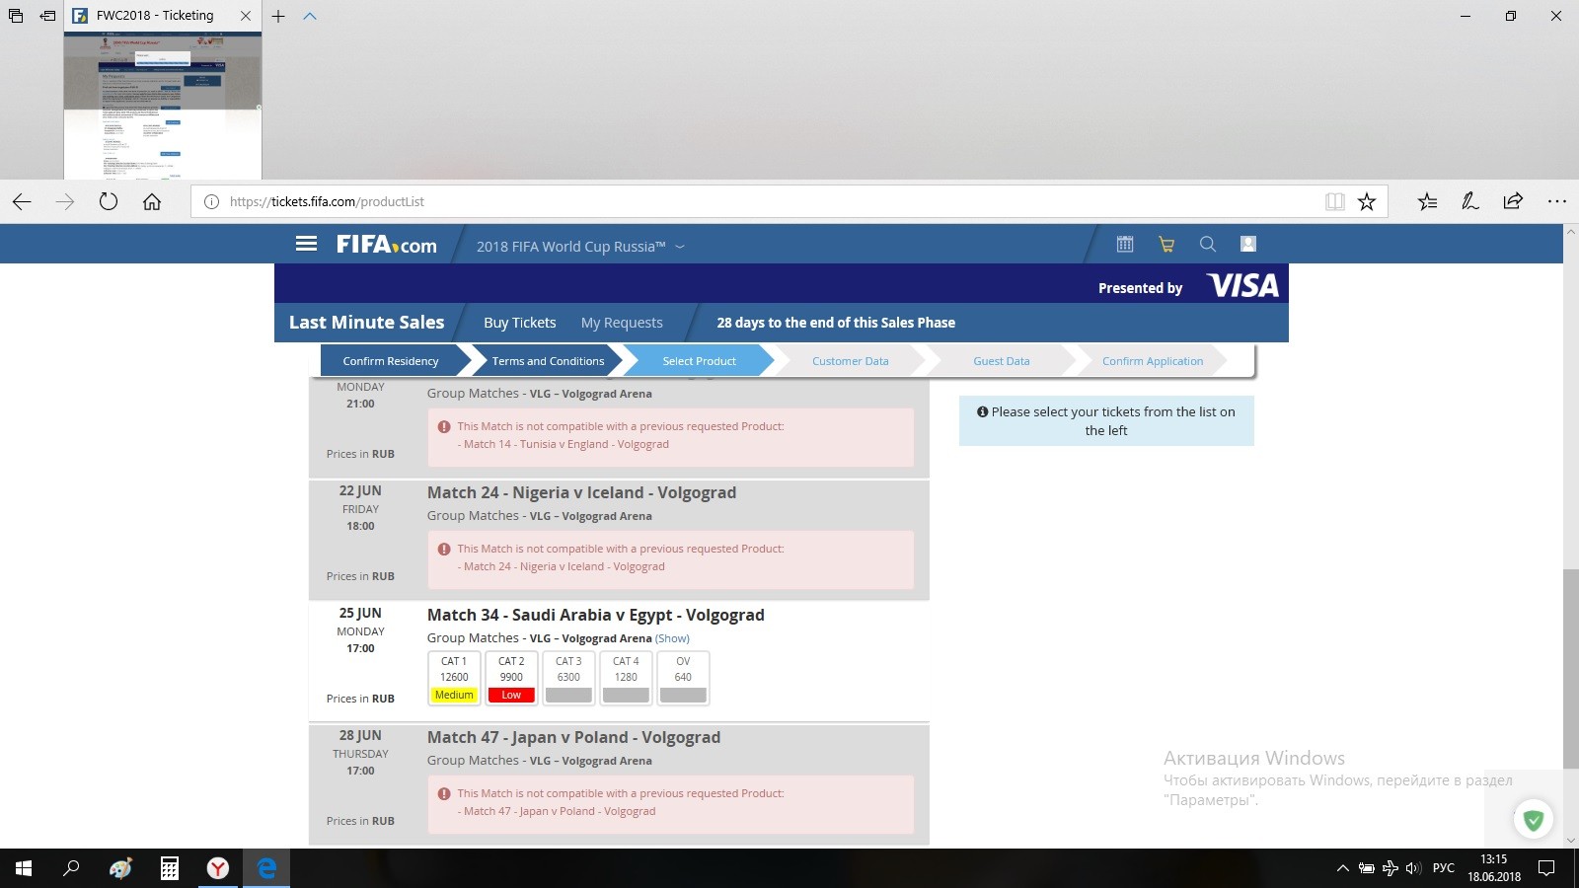This screenshot has height=888, width=1579.
Task: Open the Windows Start menu
Action: point(24,868)
